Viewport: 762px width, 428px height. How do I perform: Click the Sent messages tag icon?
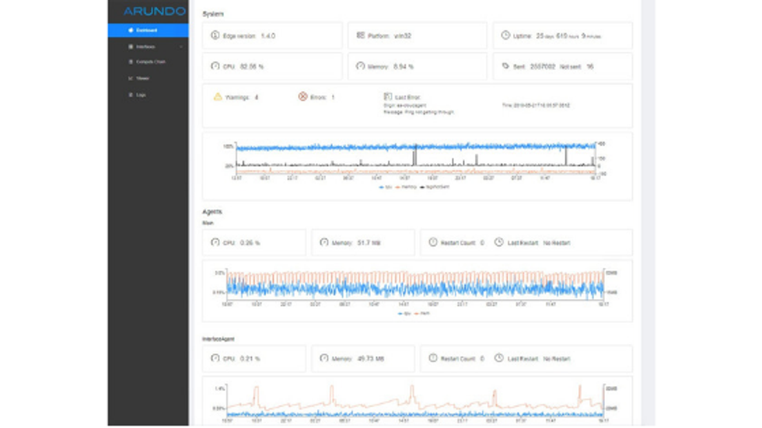[x=505, y=67]
